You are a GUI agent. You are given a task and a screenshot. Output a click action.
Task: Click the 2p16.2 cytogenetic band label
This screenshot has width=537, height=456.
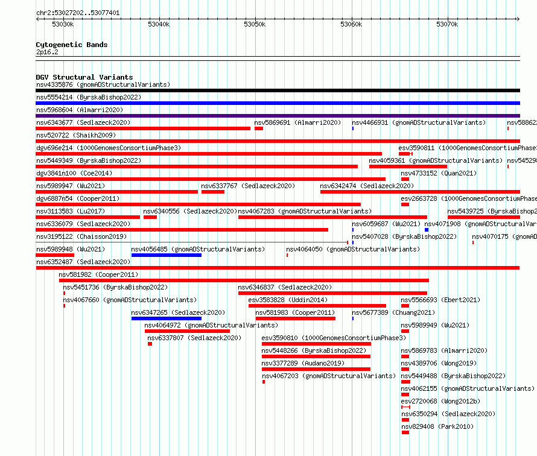47,52
